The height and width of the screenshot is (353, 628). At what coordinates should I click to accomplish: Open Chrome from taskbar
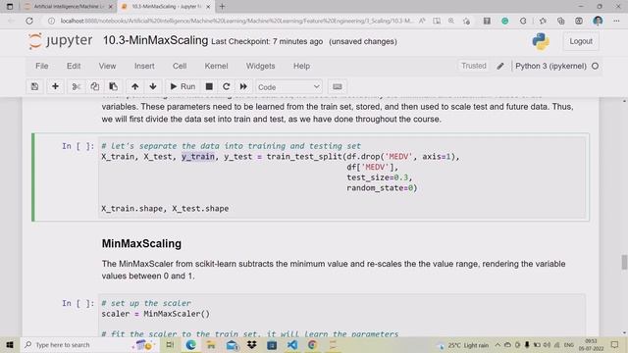click(x=312, y=344)
